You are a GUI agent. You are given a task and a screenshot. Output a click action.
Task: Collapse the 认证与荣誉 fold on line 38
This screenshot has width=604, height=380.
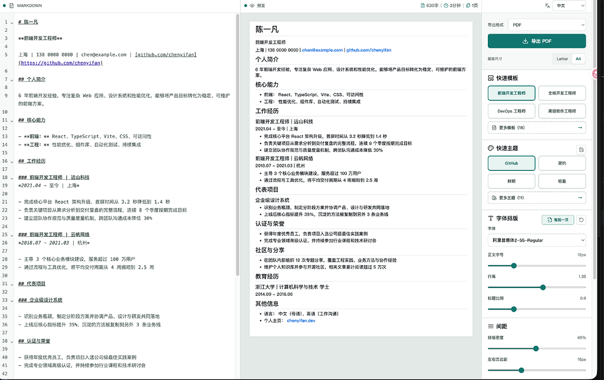click(x=12, y=342)
